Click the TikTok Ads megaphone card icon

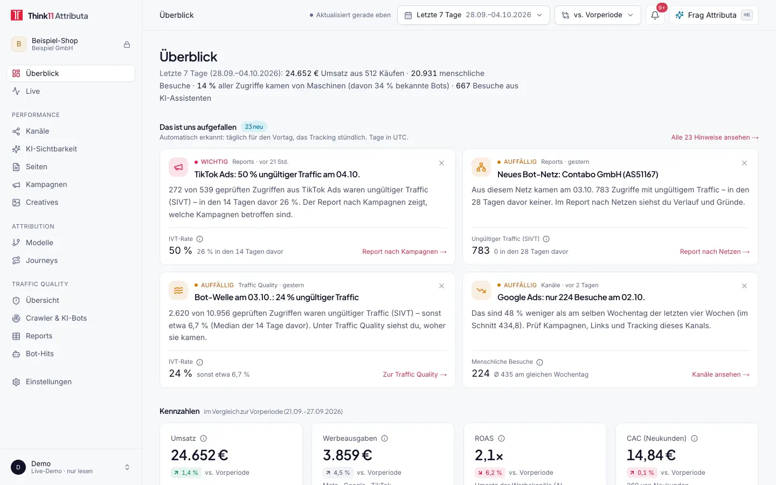[178, 168]
